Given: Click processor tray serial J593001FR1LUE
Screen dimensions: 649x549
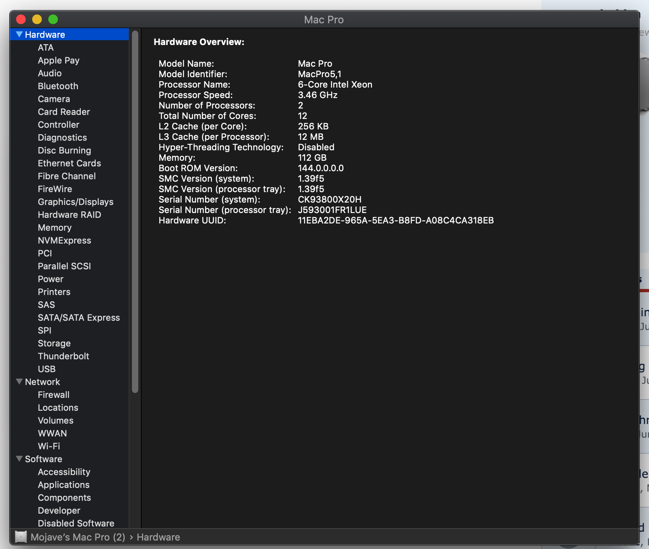Looking at the screenshot, I should pos(332,210).
